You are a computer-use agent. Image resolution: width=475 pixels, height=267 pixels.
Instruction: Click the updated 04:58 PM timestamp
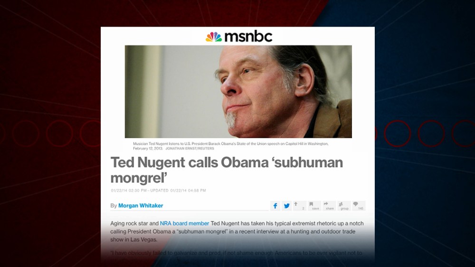click(x=178, y=191)
